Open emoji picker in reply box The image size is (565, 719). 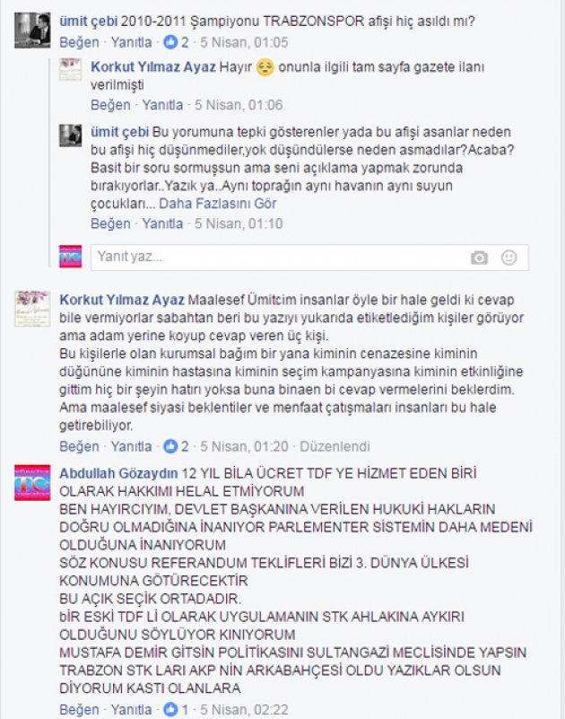508,258
